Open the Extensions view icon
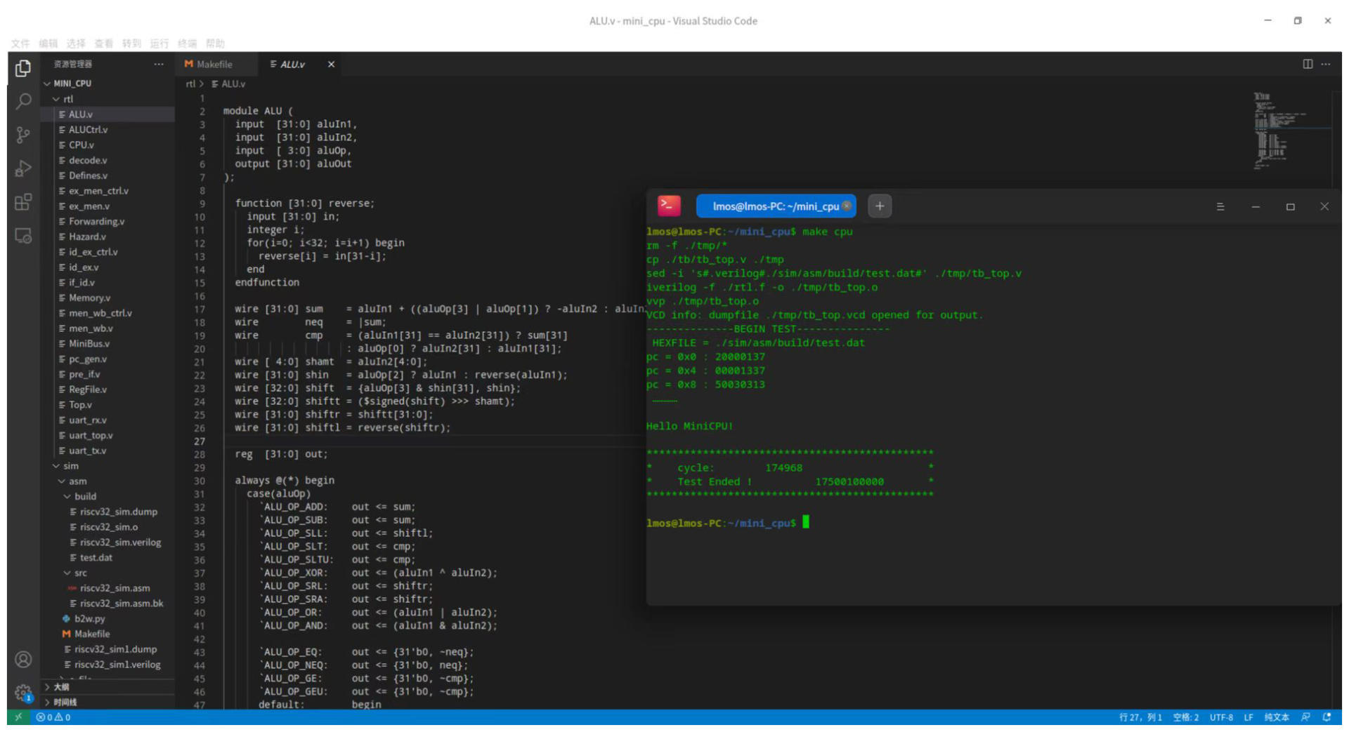 [x=23, y=202]
